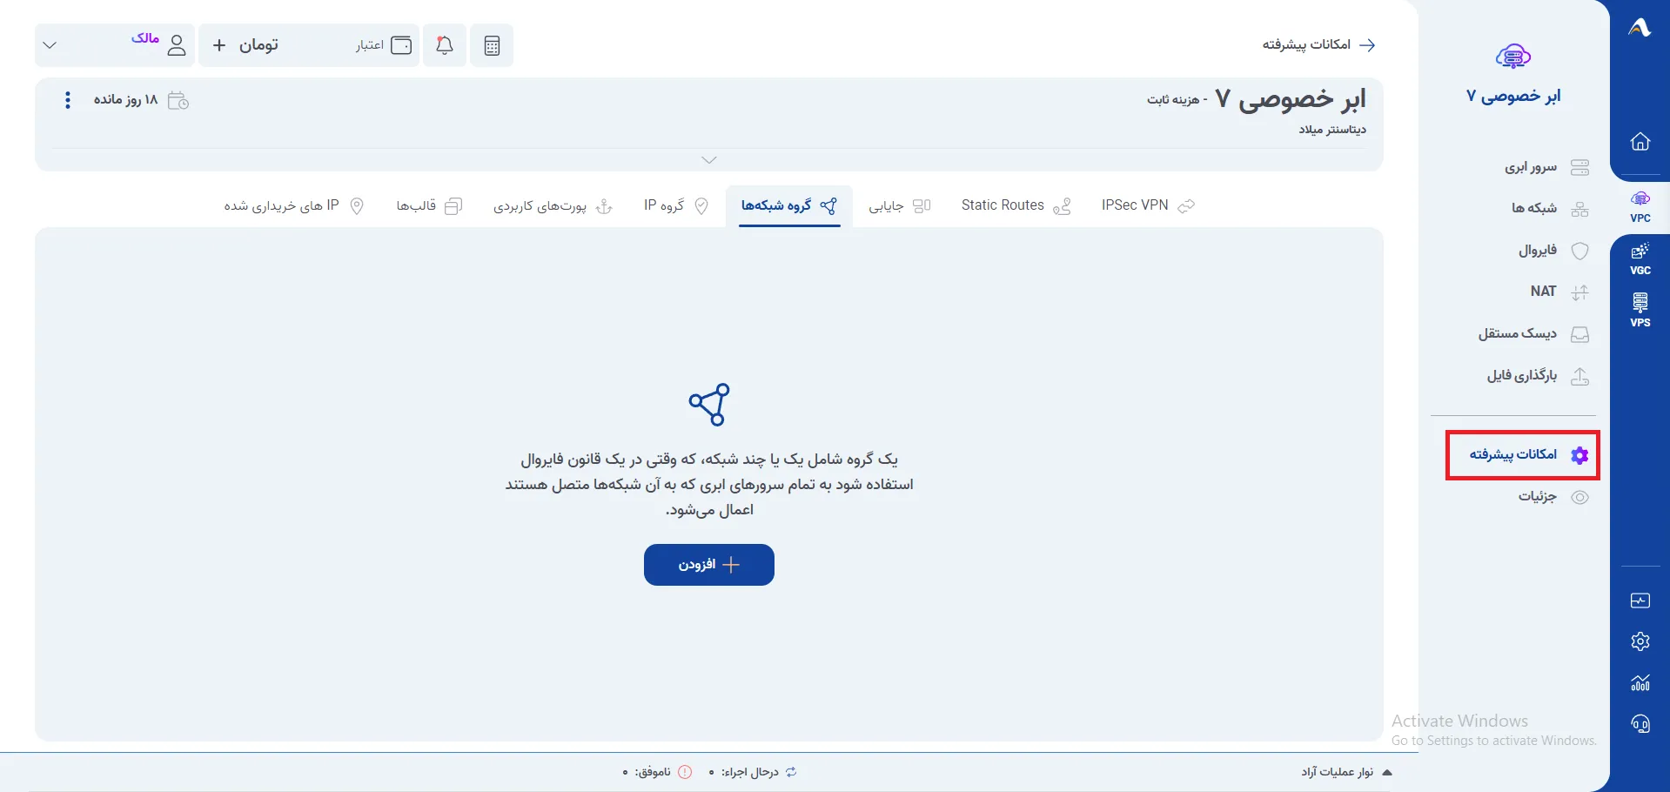Switch to IPSec VPN tab
1670x792 pixels.
click(1147, 205)
